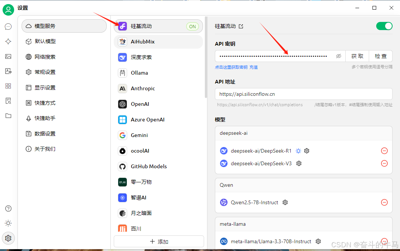
Task: Click the green user avatar icon
Action: coord(8,10)
